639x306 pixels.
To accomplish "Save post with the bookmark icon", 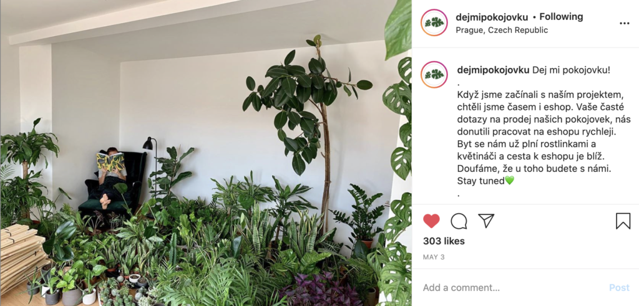I will [x=623, y=221].
